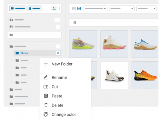Click the palette icon beside Change color

point(46,114)
